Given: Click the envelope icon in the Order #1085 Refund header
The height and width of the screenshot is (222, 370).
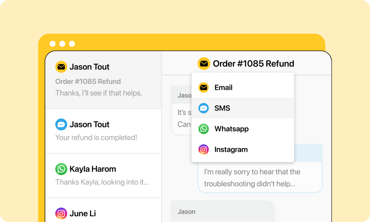Looking at the screenshot, I should 204,64.
